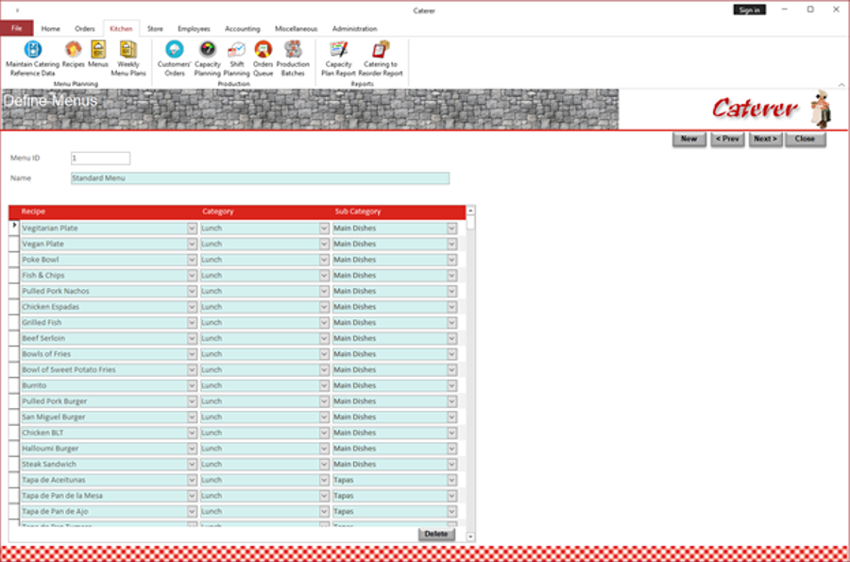This screenshot has width=850, height=562.
Task: Click the New button
Action: [689, 139]
